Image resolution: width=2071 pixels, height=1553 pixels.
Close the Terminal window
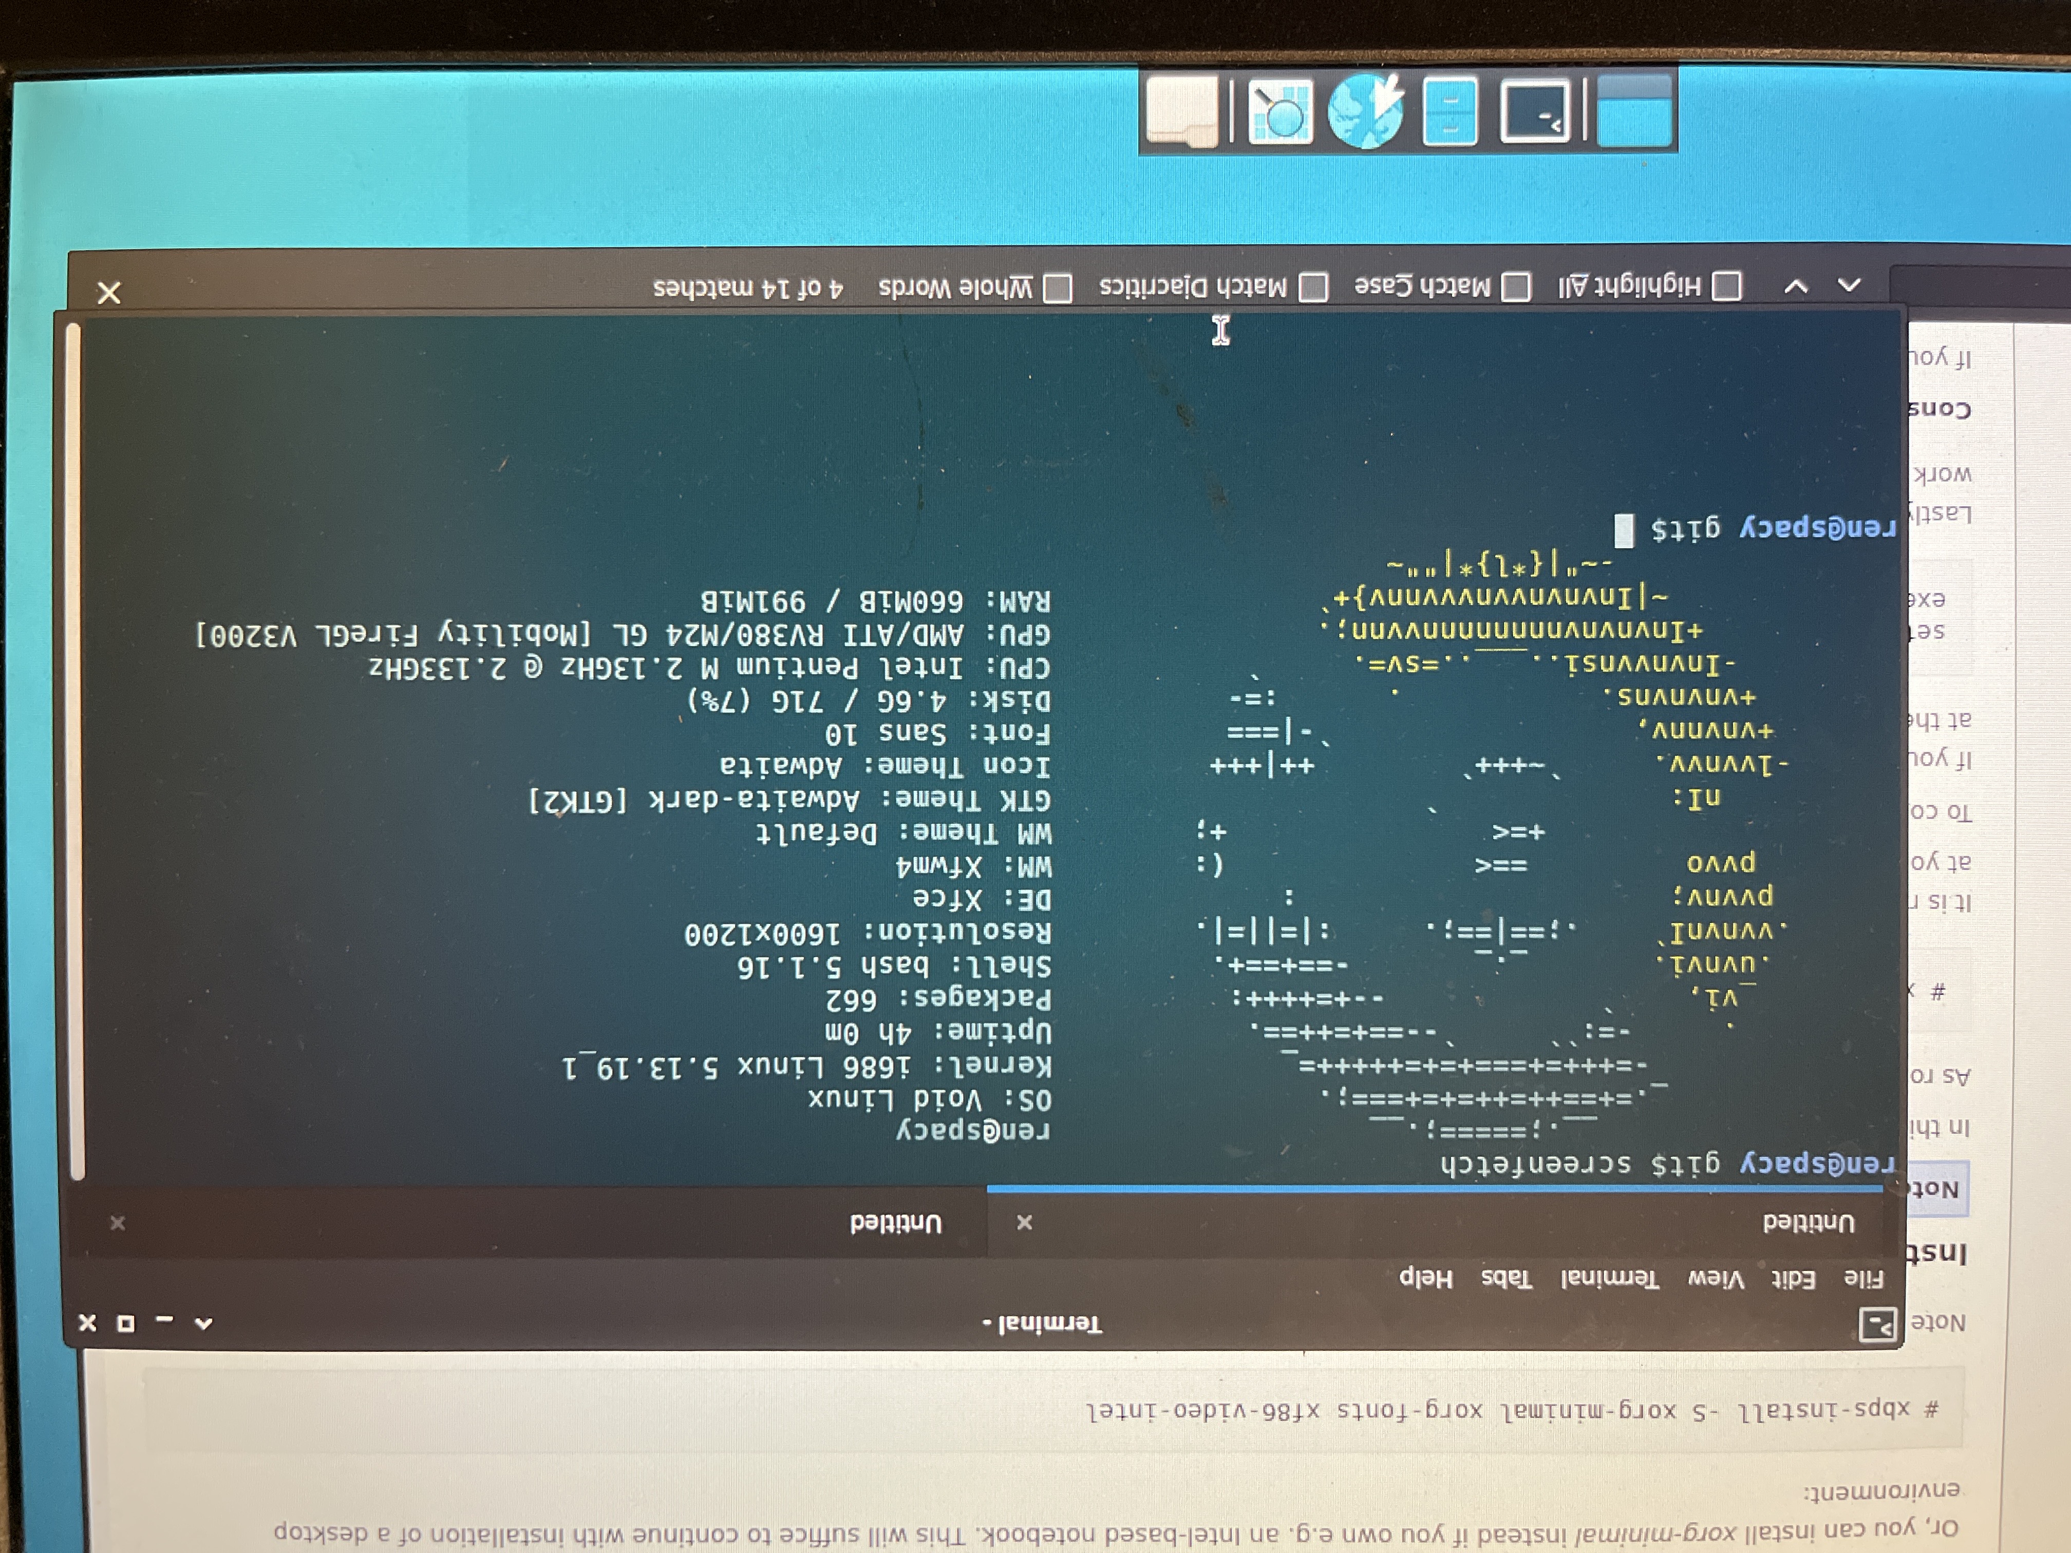pyautogui.click(x=87, y=1322)
